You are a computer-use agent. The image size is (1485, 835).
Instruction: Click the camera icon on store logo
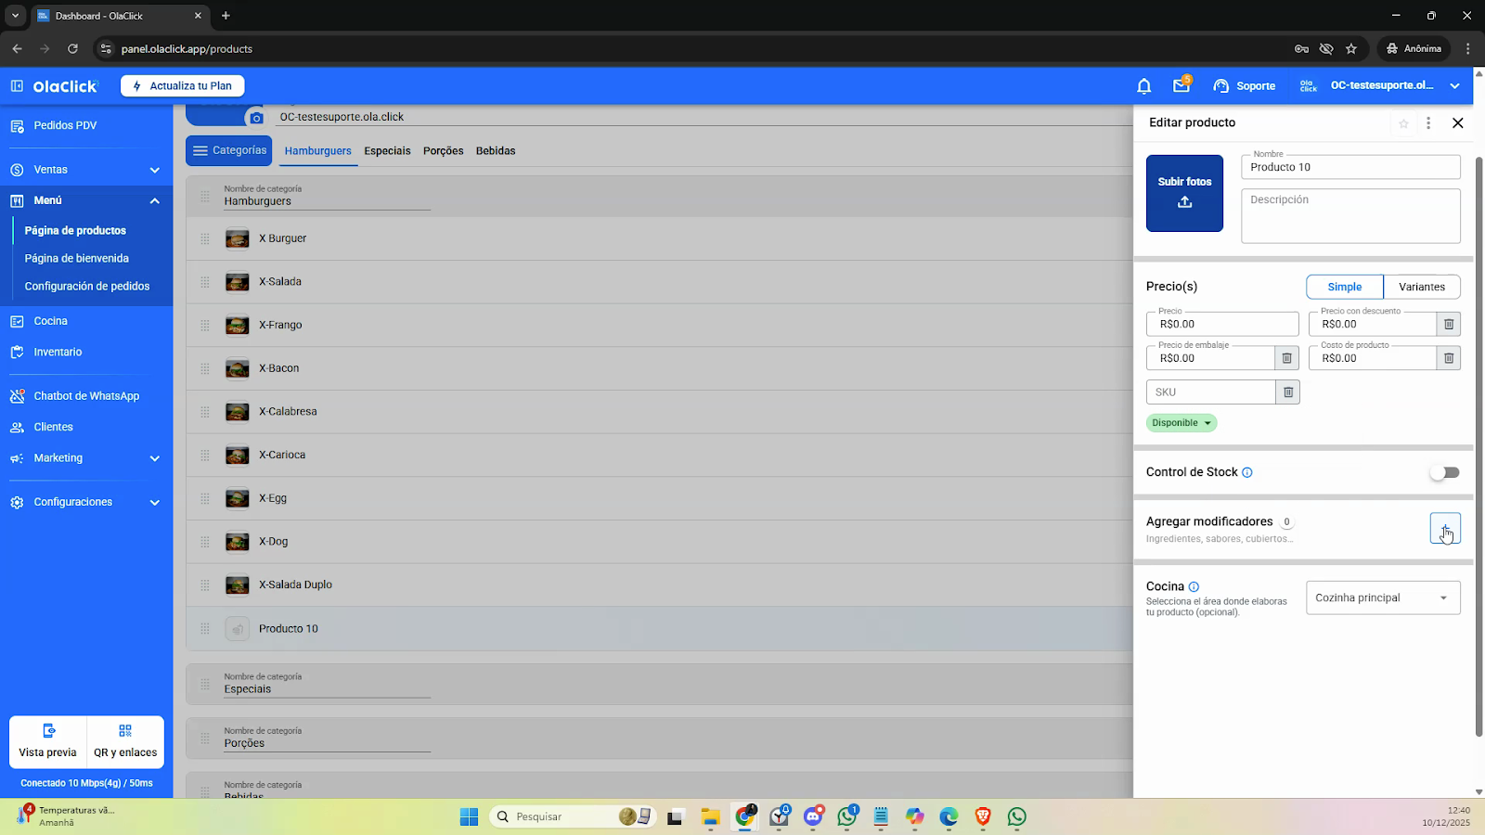coord(256,118)
